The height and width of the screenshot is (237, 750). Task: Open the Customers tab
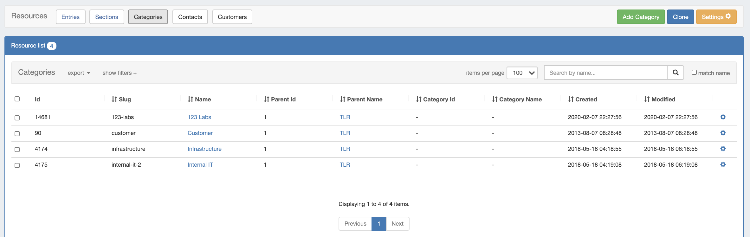coord(232,17)
